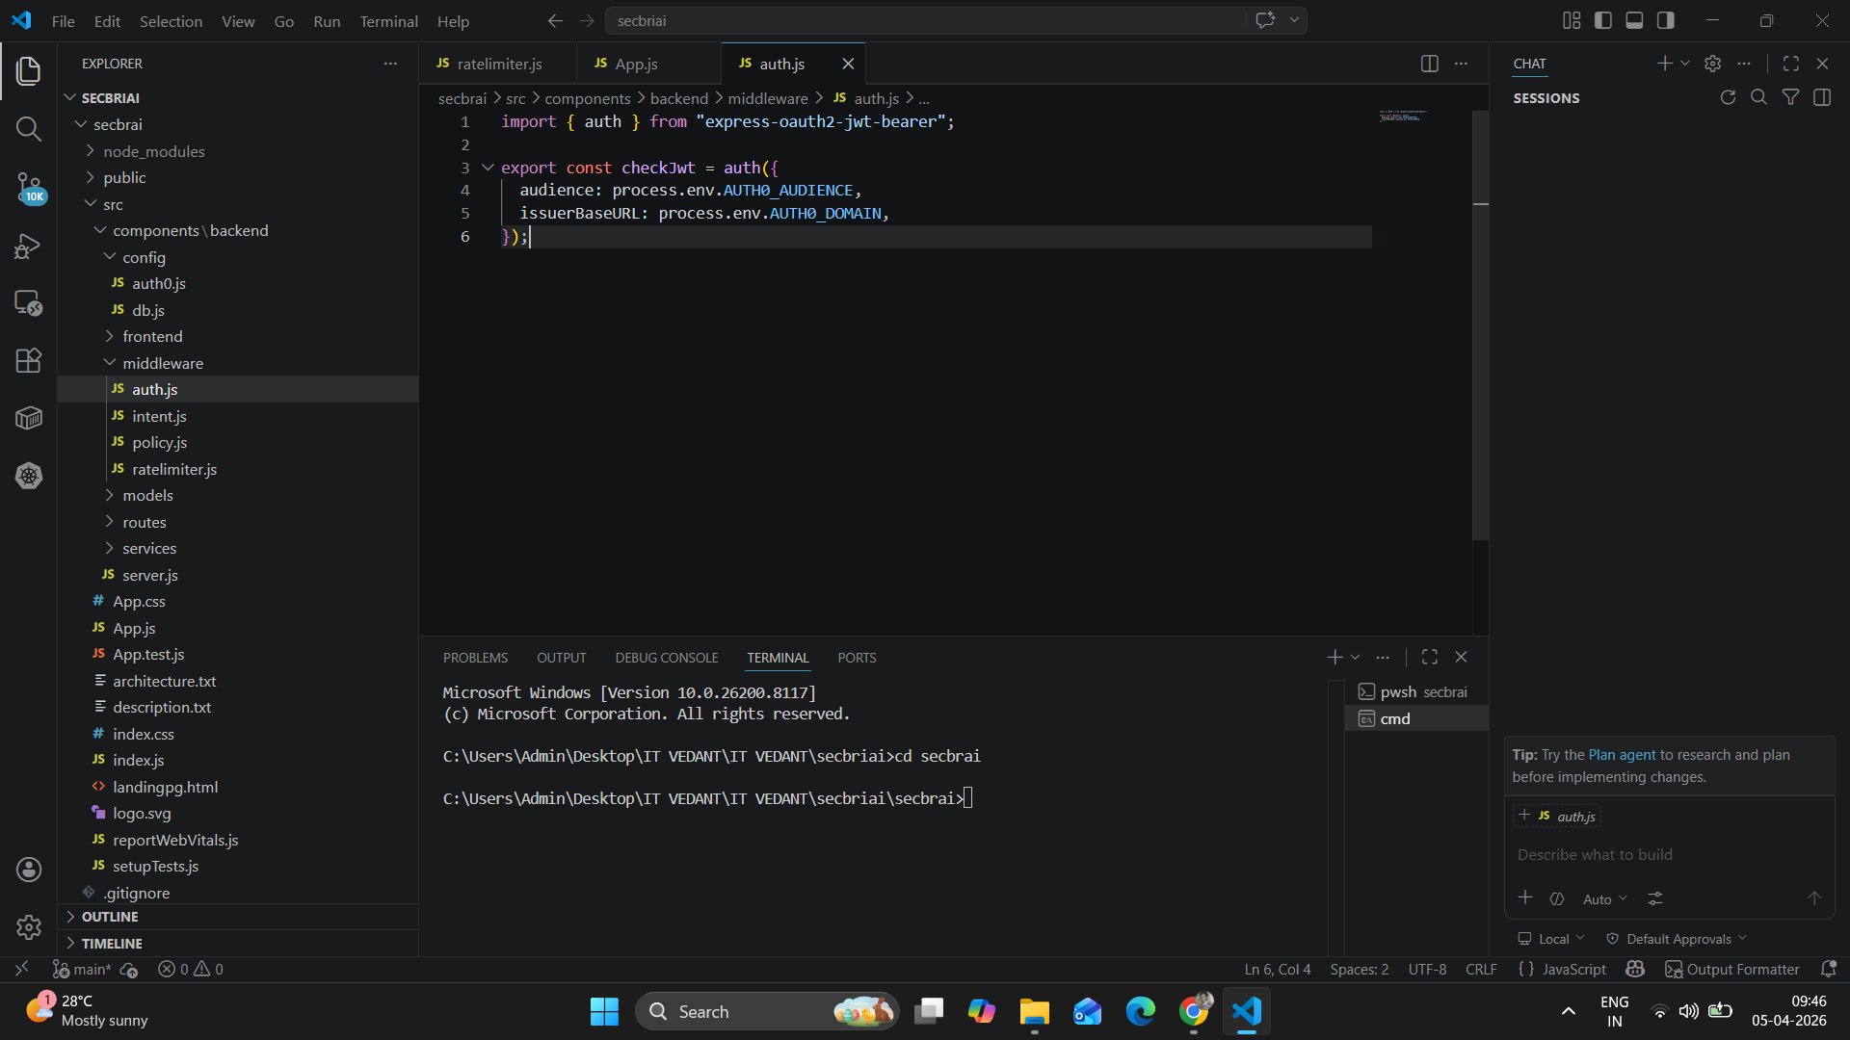Open the Source Control view icon

29,187
